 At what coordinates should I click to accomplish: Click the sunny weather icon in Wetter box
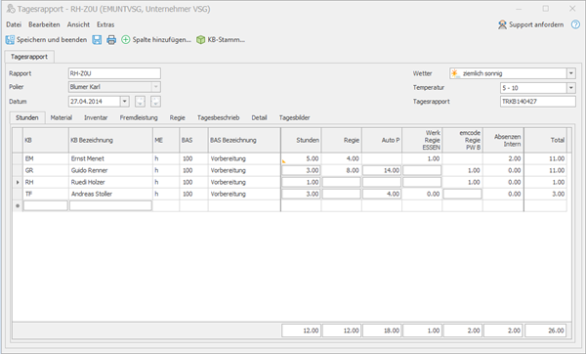pos(455,73)
